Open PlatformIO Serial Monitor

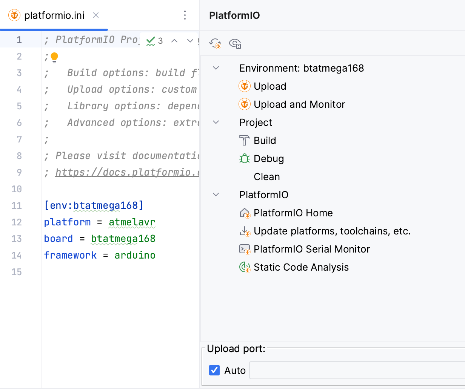click(x=311, y=249)
